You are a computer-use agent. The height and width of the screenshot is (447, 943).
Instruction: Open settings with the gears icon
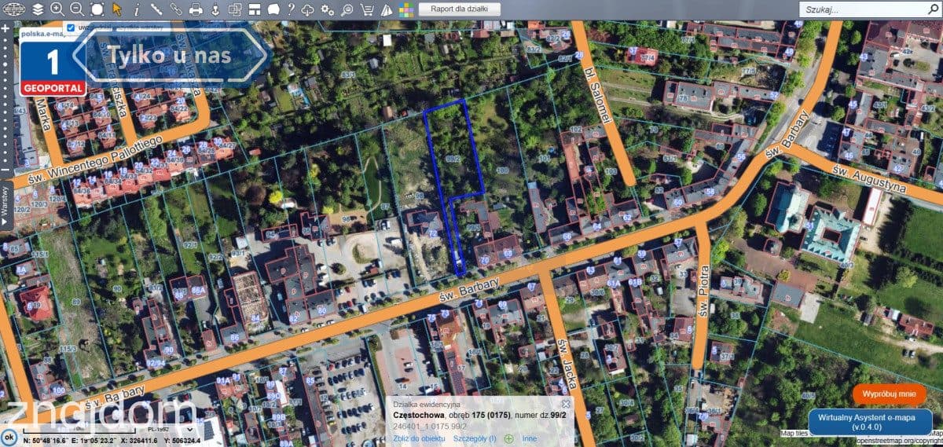328,9
